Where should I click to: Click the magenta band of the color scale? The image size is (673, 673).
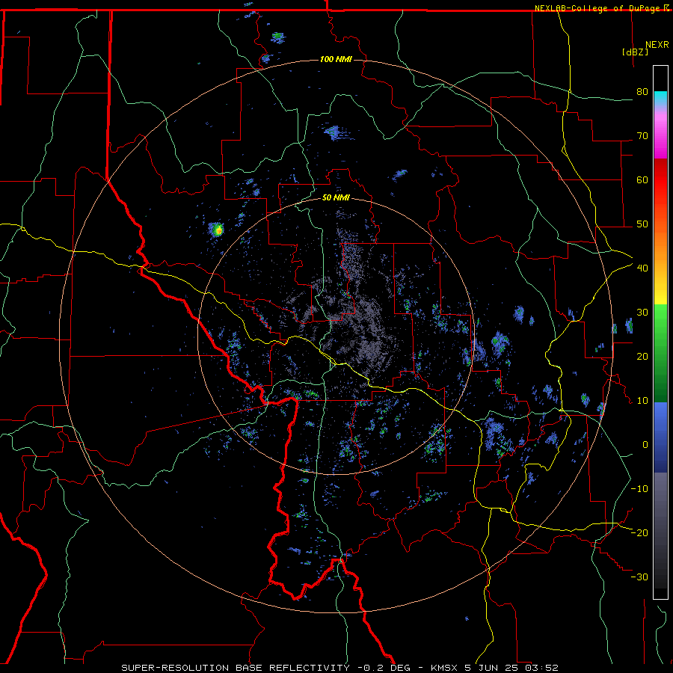tap(660, 138)
